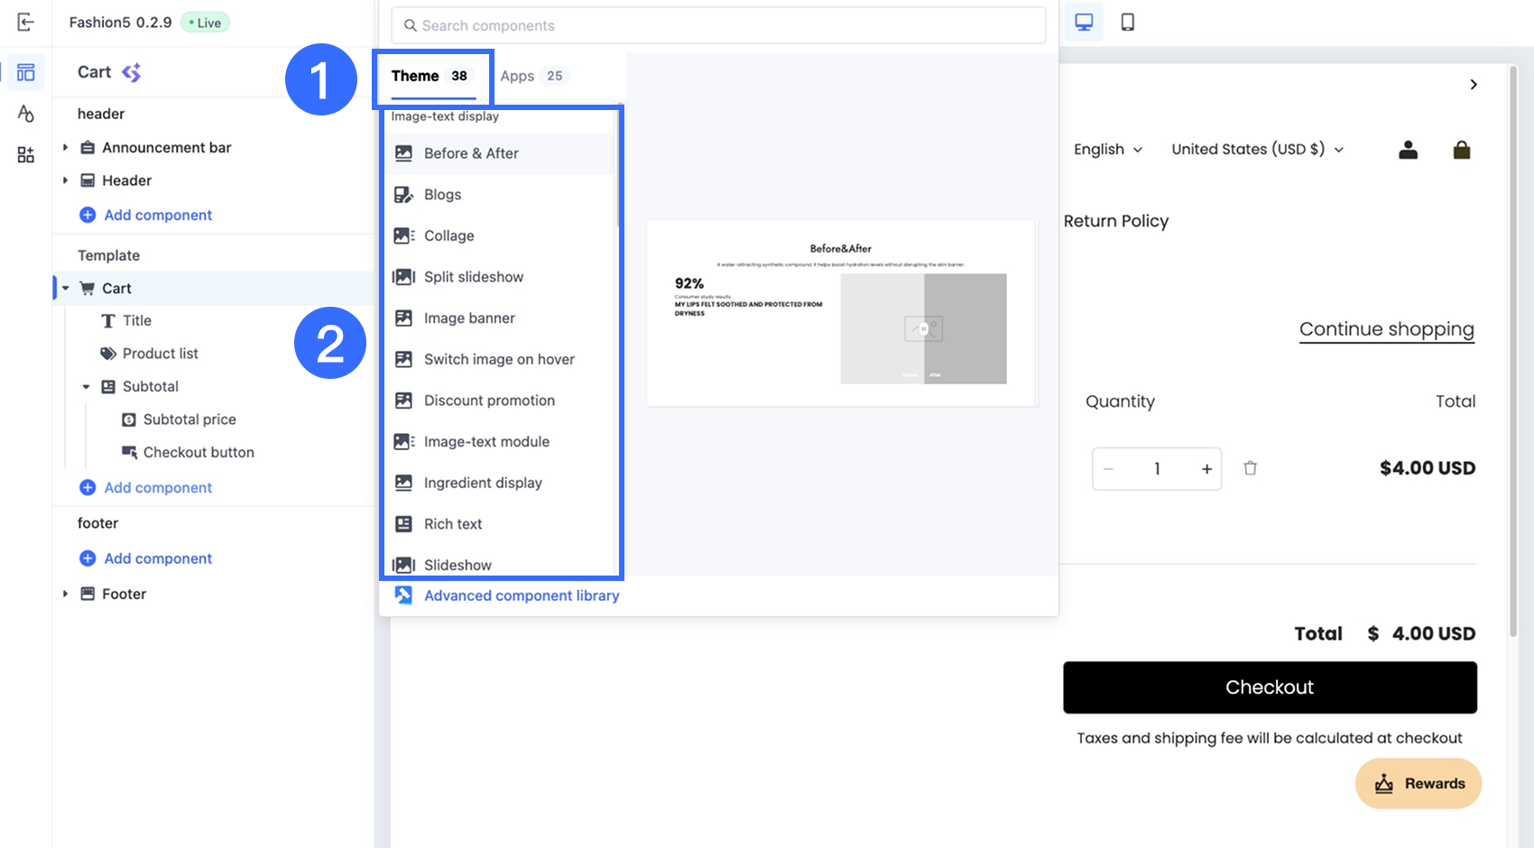Viewport: 1534px width, 848px height.
Task: Click the exit editor icon at top left
Action: 25,23
